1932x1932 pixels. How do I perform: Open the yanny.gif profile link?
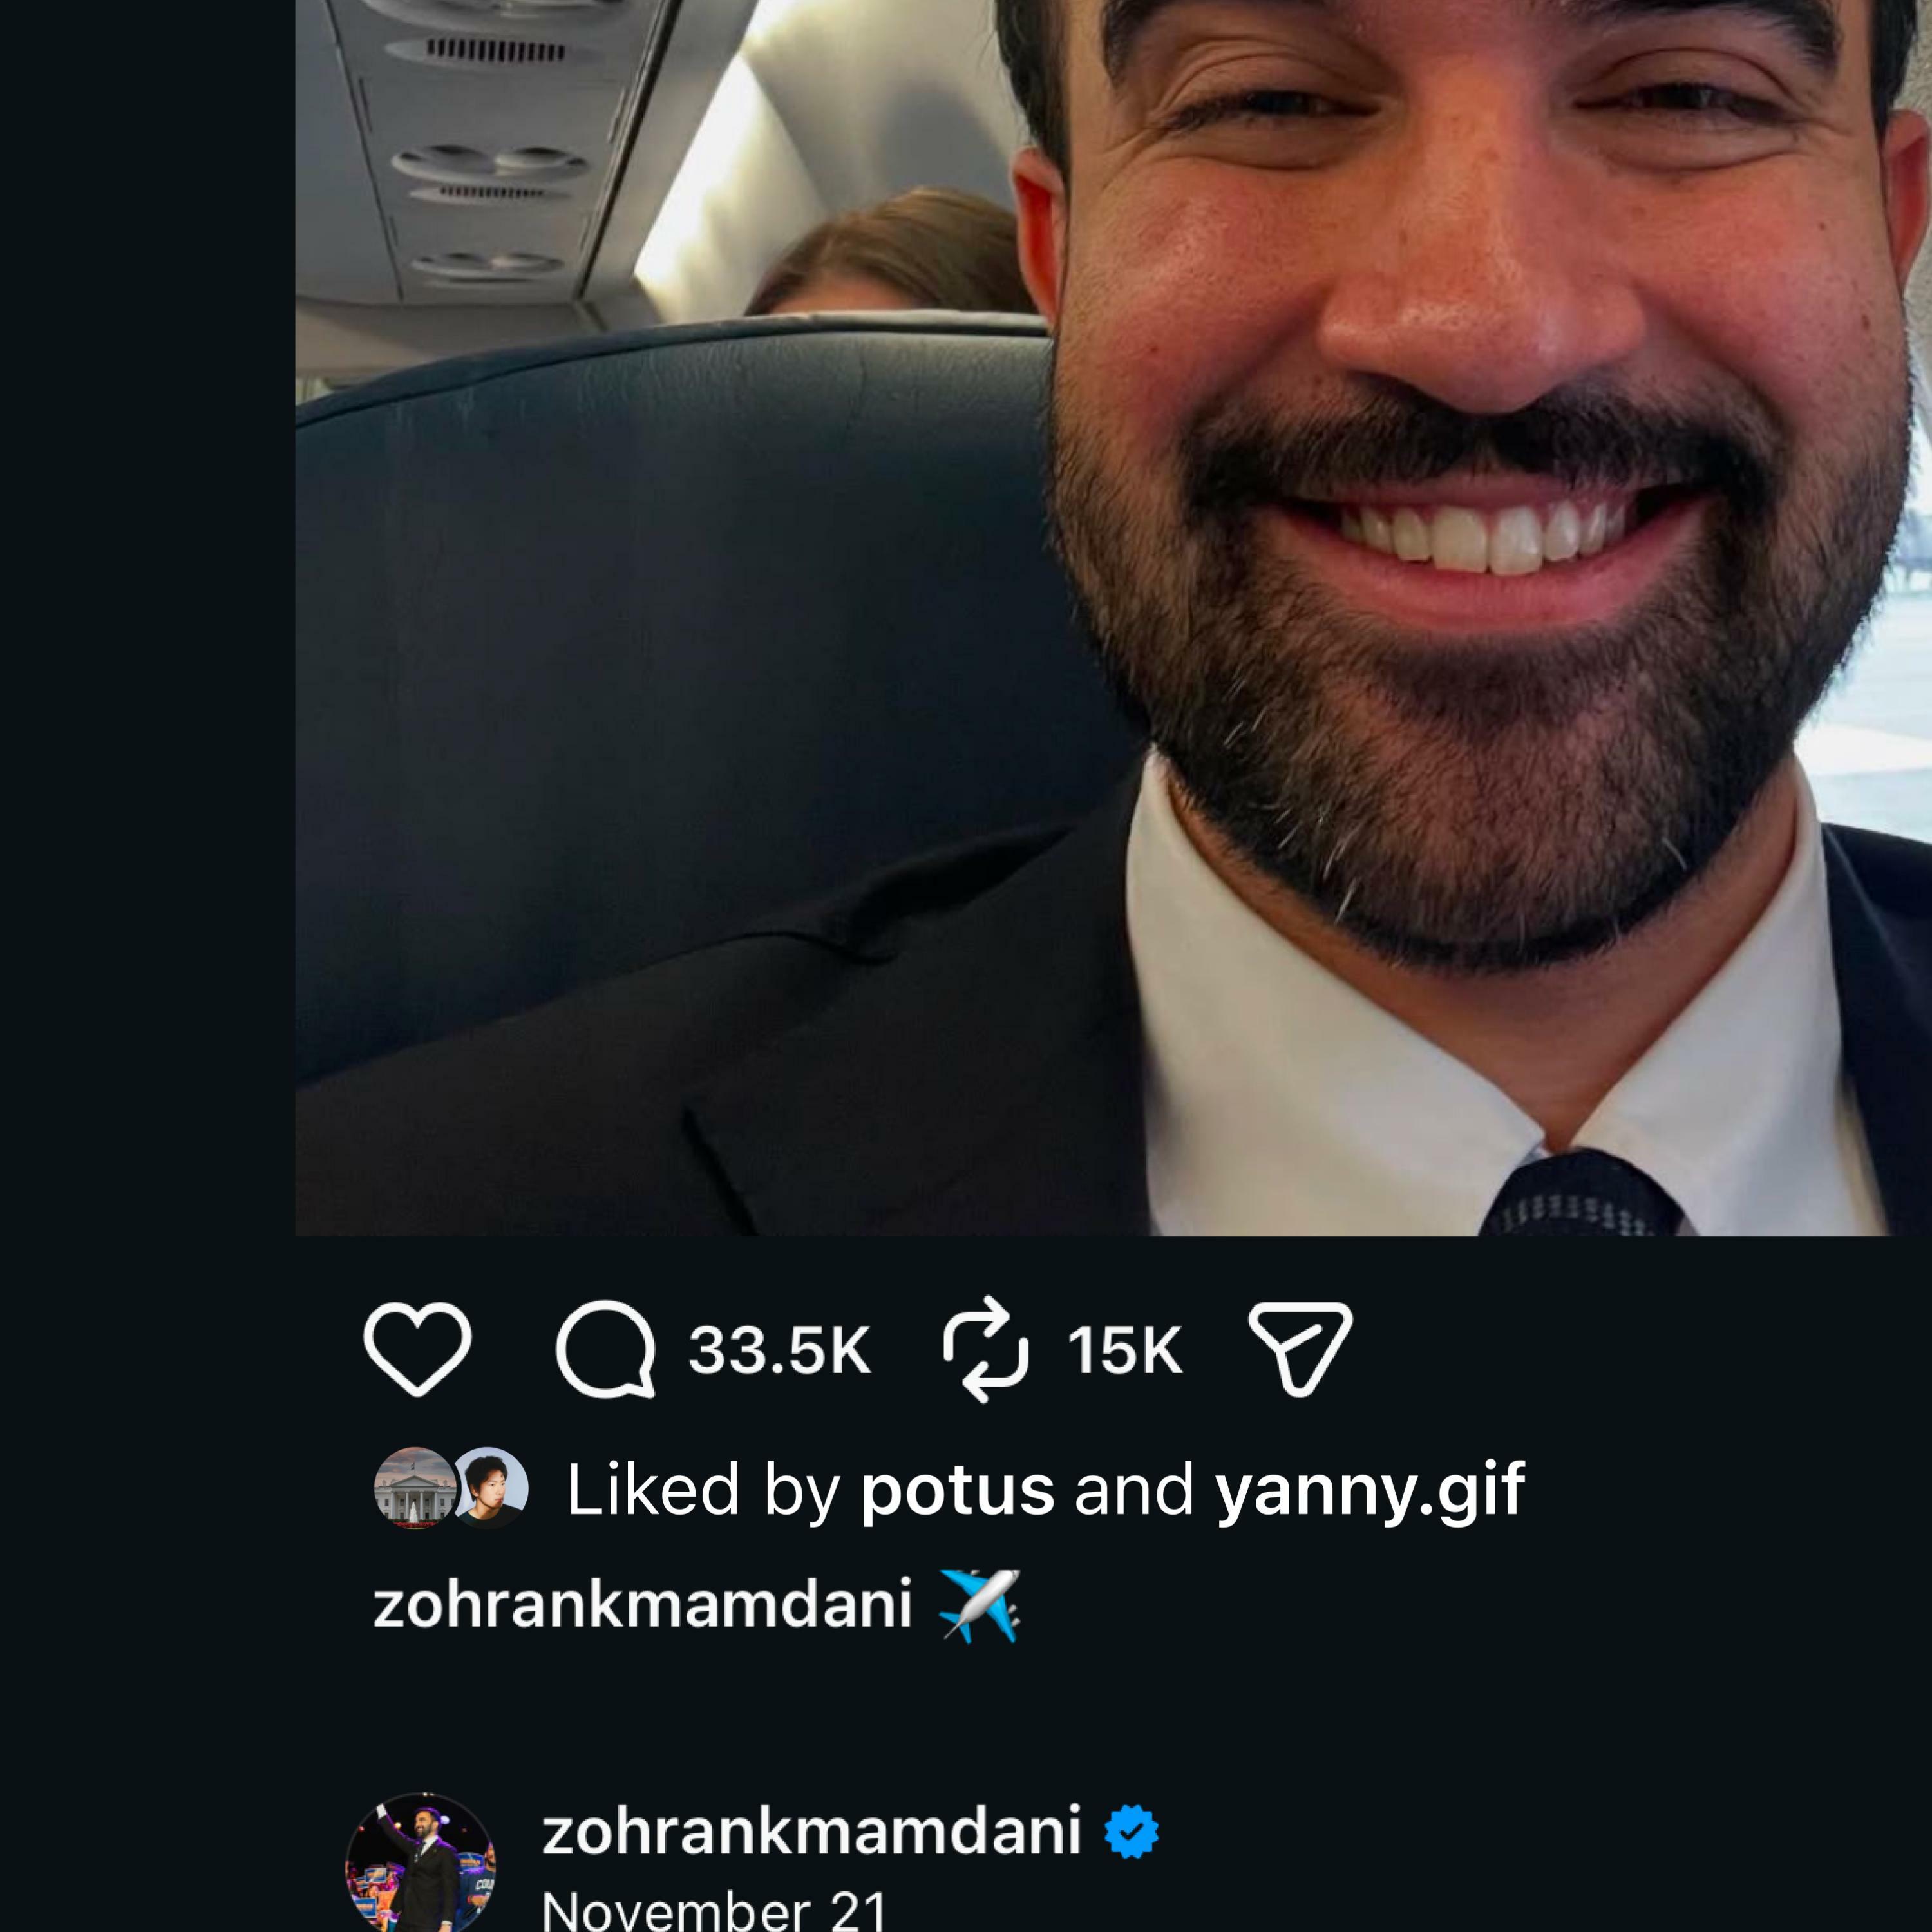[x=1369, y=1490]
